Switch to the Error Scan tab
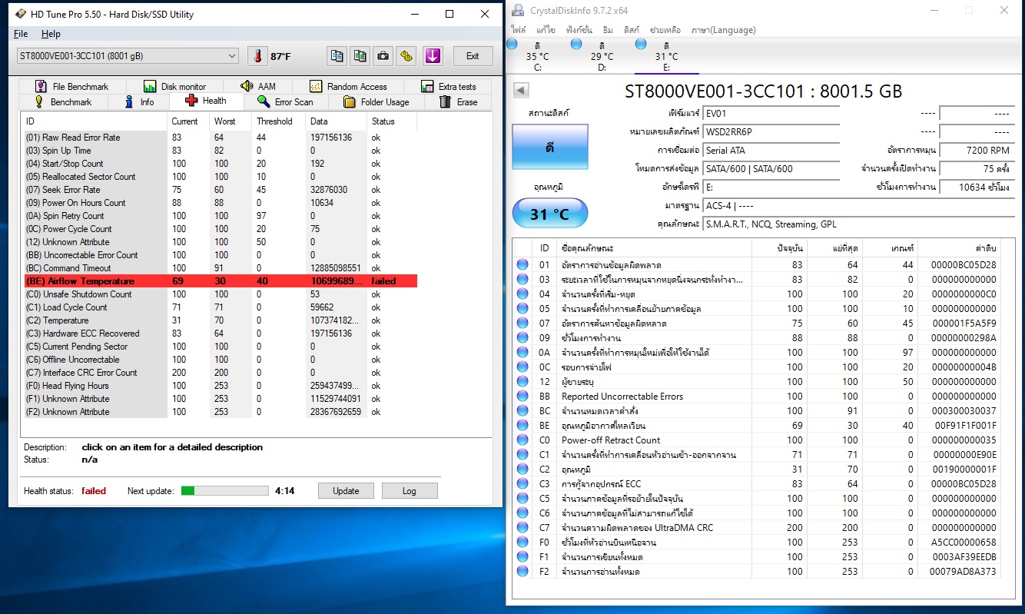Image resolution: width=1025 pixels, height=614 pixels. coord(285,101)
